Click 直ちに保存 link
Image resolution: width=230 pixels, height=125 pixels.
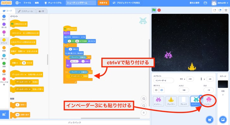click(x=195, y=3)
